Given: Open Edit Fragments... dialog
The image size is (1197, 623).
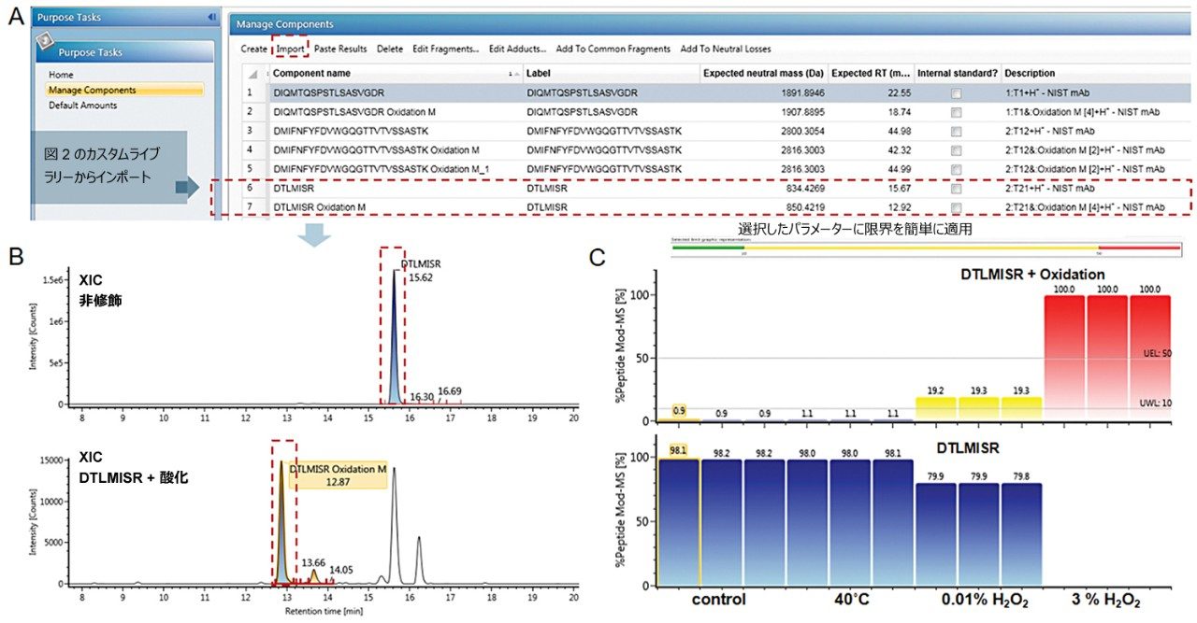Looking at the screenshot, I should click(x=446, y=49).
